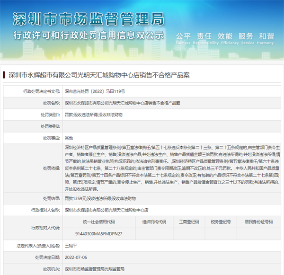This screenshot has width=284, height=275.
Task: Click the 处罚类别1 value 罚款;没收违法所得;没收非法财物
Action: pyautogui.click(x=94, y=115)
